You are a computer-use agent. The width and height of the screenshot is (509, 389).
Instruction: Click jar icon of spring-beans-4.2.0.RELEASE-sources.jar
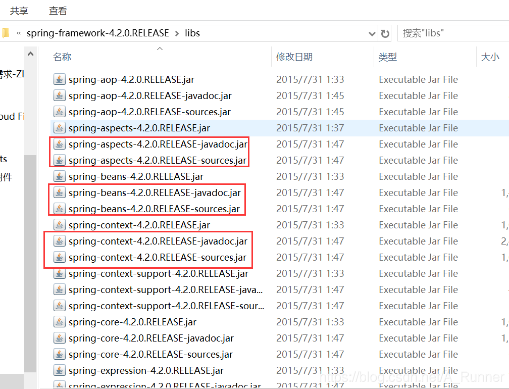(x=60, y=209)
